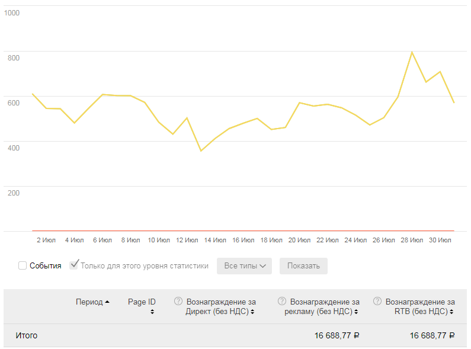
Task: Click the 2 Июл axis label
Action: 46,240
